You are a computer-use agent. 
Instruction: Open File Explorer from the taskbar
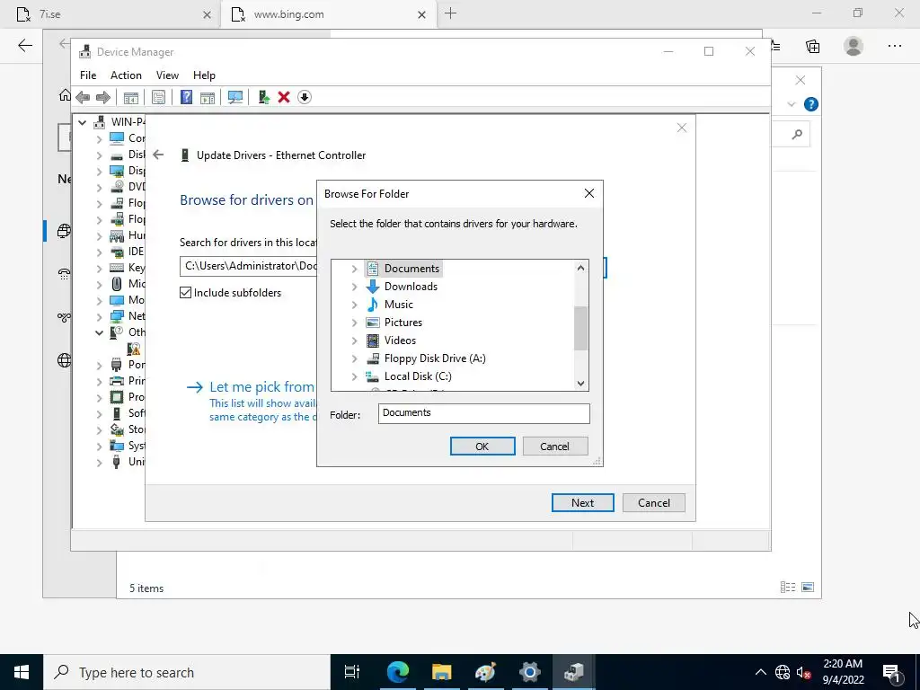[441, 672]
